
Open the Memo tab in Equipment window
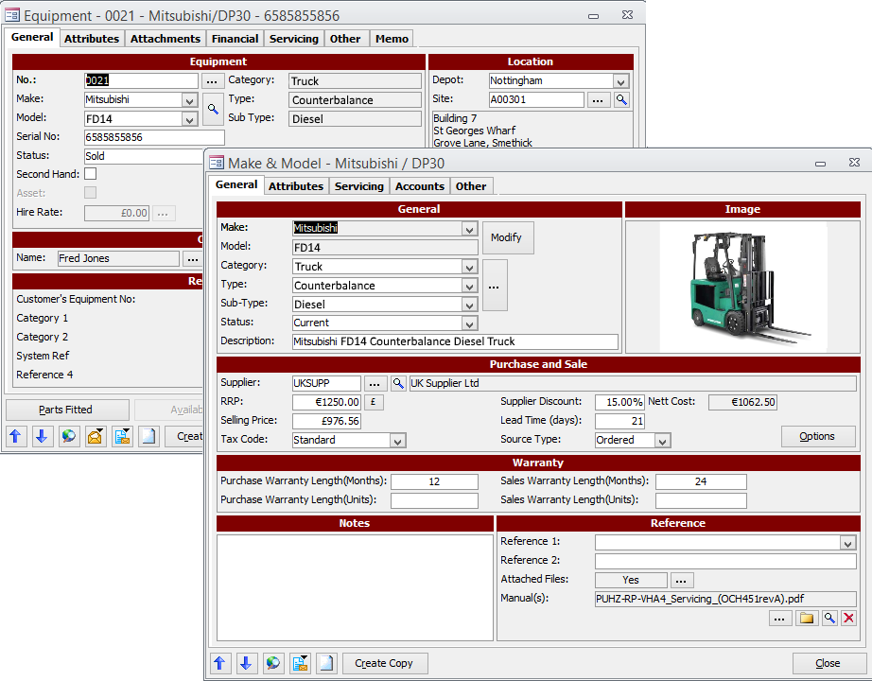(x=392, y=39)
